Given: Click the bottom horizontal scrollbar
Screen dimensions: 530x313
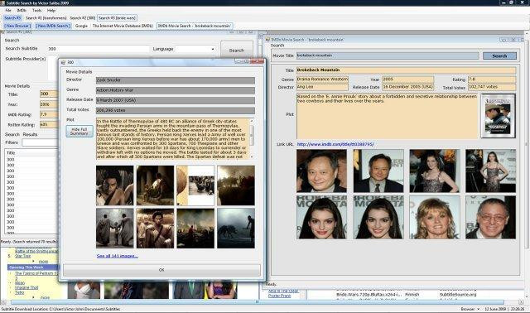Looking at the screenshot, I should [x=258, y=302].
